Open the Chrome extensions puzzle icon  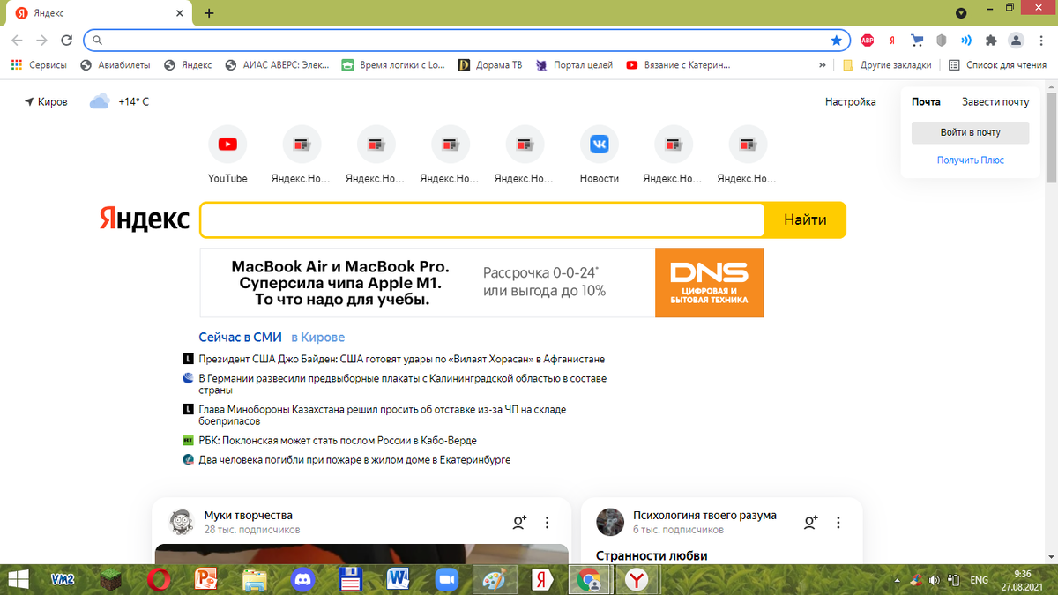coord(992,40)
